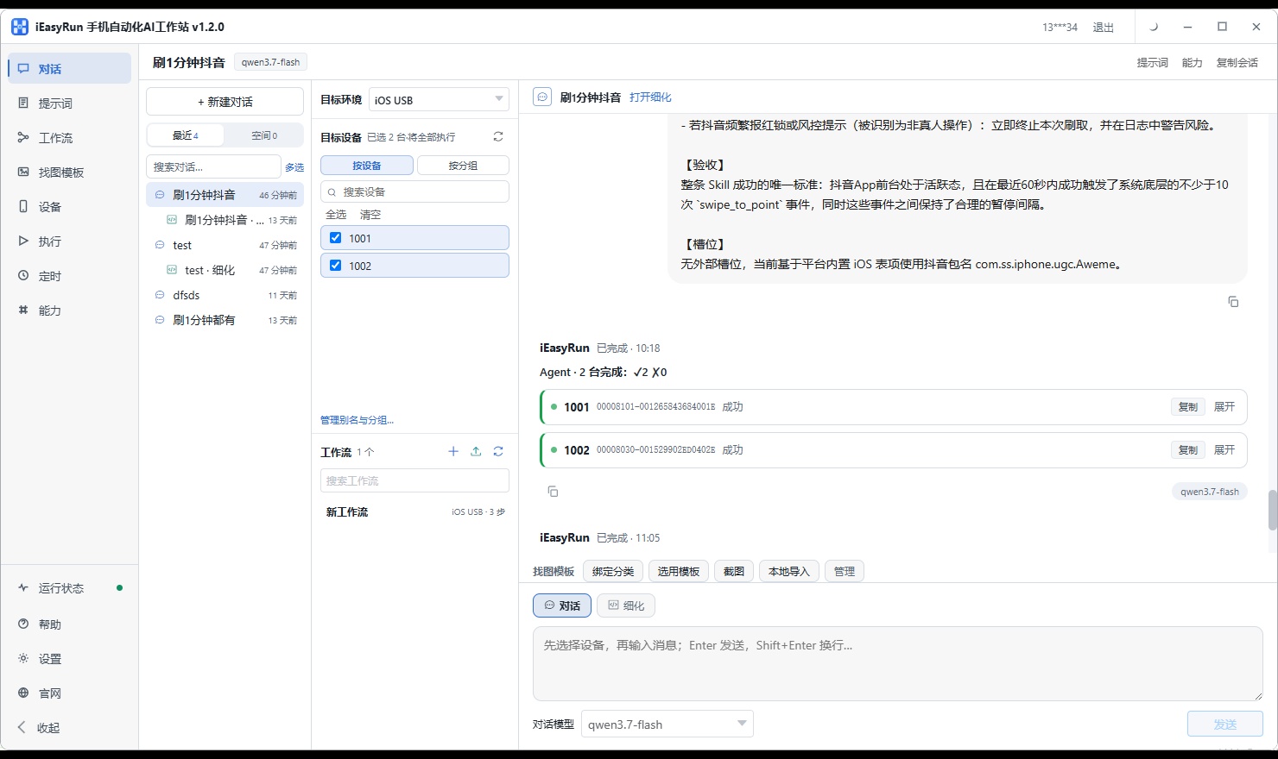This screenshot has width=1278, height=759.
Task: Open 提示词 in top-right header
Action: coord(1153,63)
